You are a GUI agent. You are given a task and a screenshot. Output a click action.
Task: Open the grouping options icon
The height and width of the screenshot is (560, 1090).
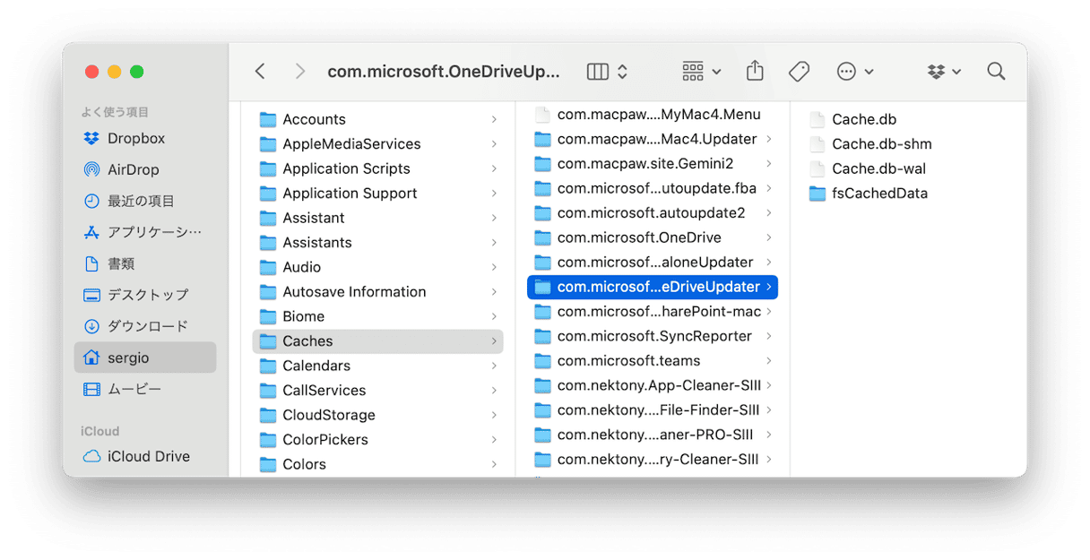[691, 71]
